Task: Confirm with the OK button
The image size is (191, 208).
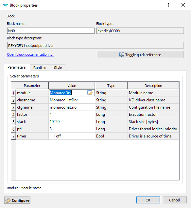Action: 148,200
